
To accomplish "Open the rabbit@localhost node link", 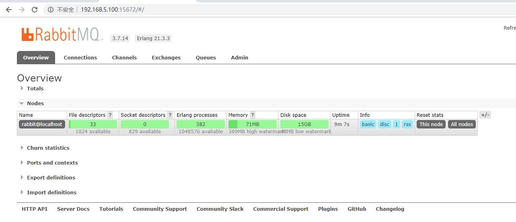I will point(42,124).
